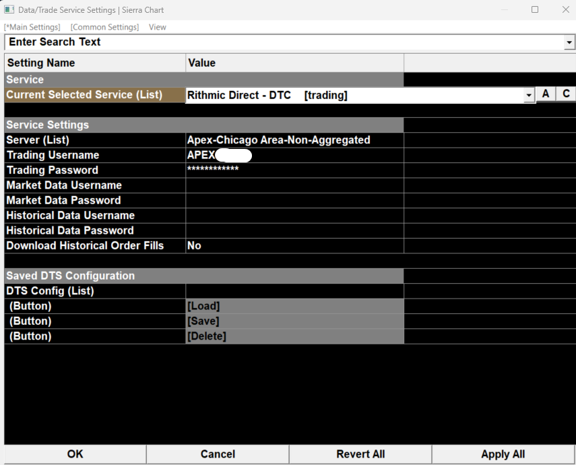576x465 pixels.
Task: Click the OK button
Action: click(x=75, y=454)
